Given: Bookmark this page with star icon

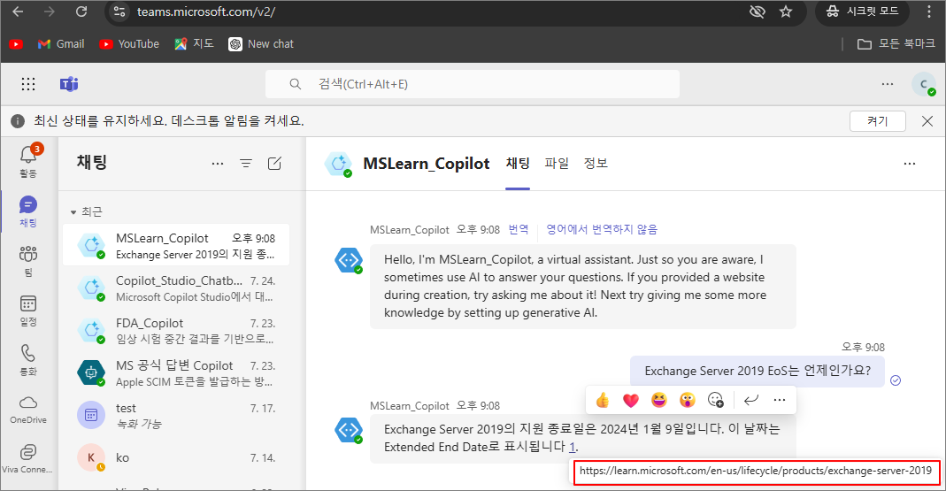Looking at the screenshot, I should pyautogui.click(x=786, y=12).
